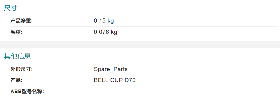This screenshot has width=280, height=100.
Task: Click the BELL CUP D70 product value
Action: [x=115, y=80]
